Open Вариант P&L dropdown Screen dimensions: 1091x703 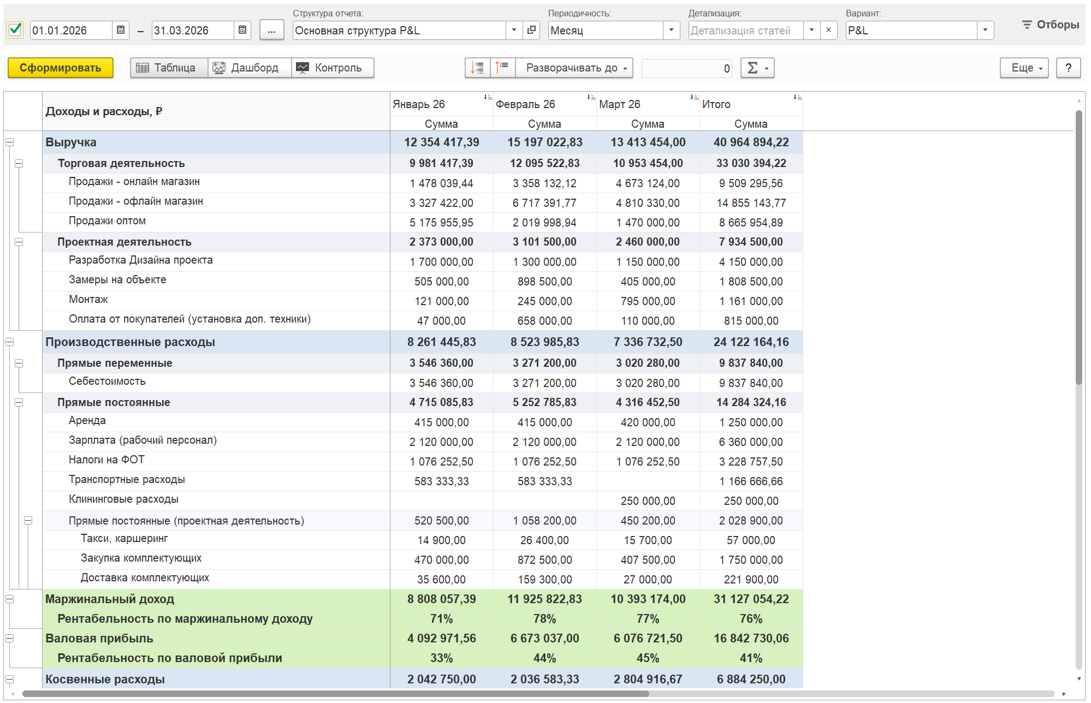click(985, 30)
